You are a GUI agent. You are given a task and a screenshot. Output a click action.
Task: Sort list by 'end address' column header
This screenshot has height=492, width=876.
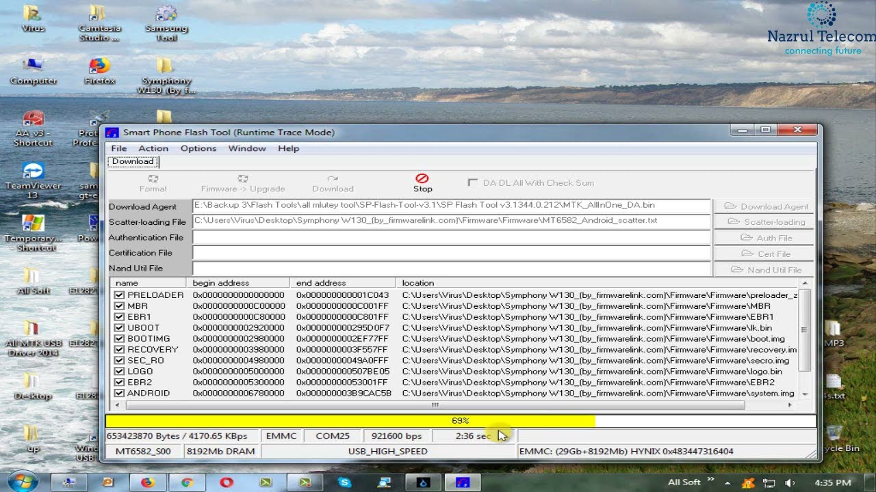coord(342,283)
